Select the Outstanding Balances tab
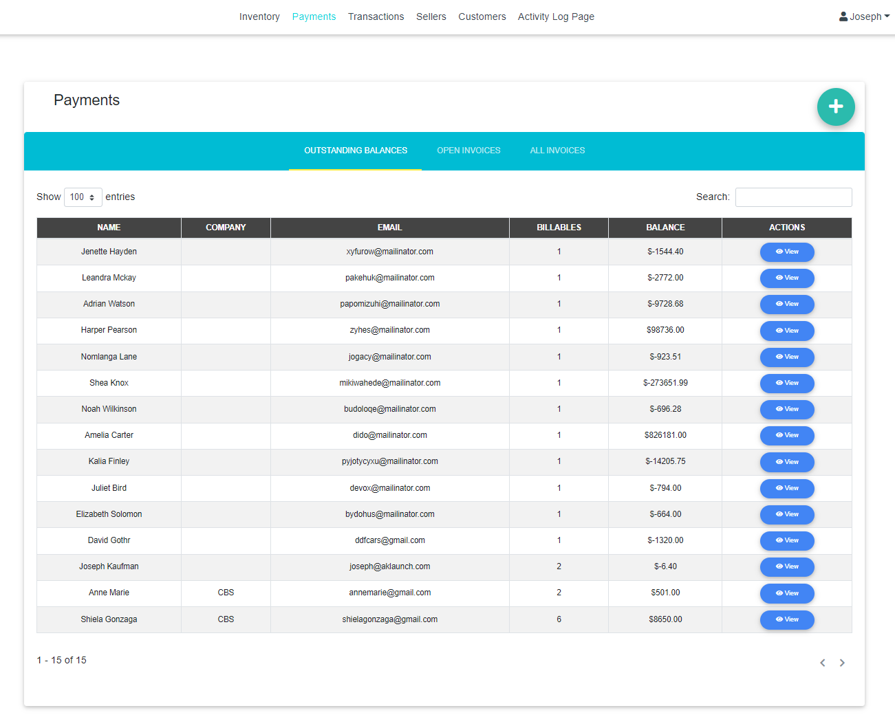This screenshot has width=895, height=728. point(356,151)
